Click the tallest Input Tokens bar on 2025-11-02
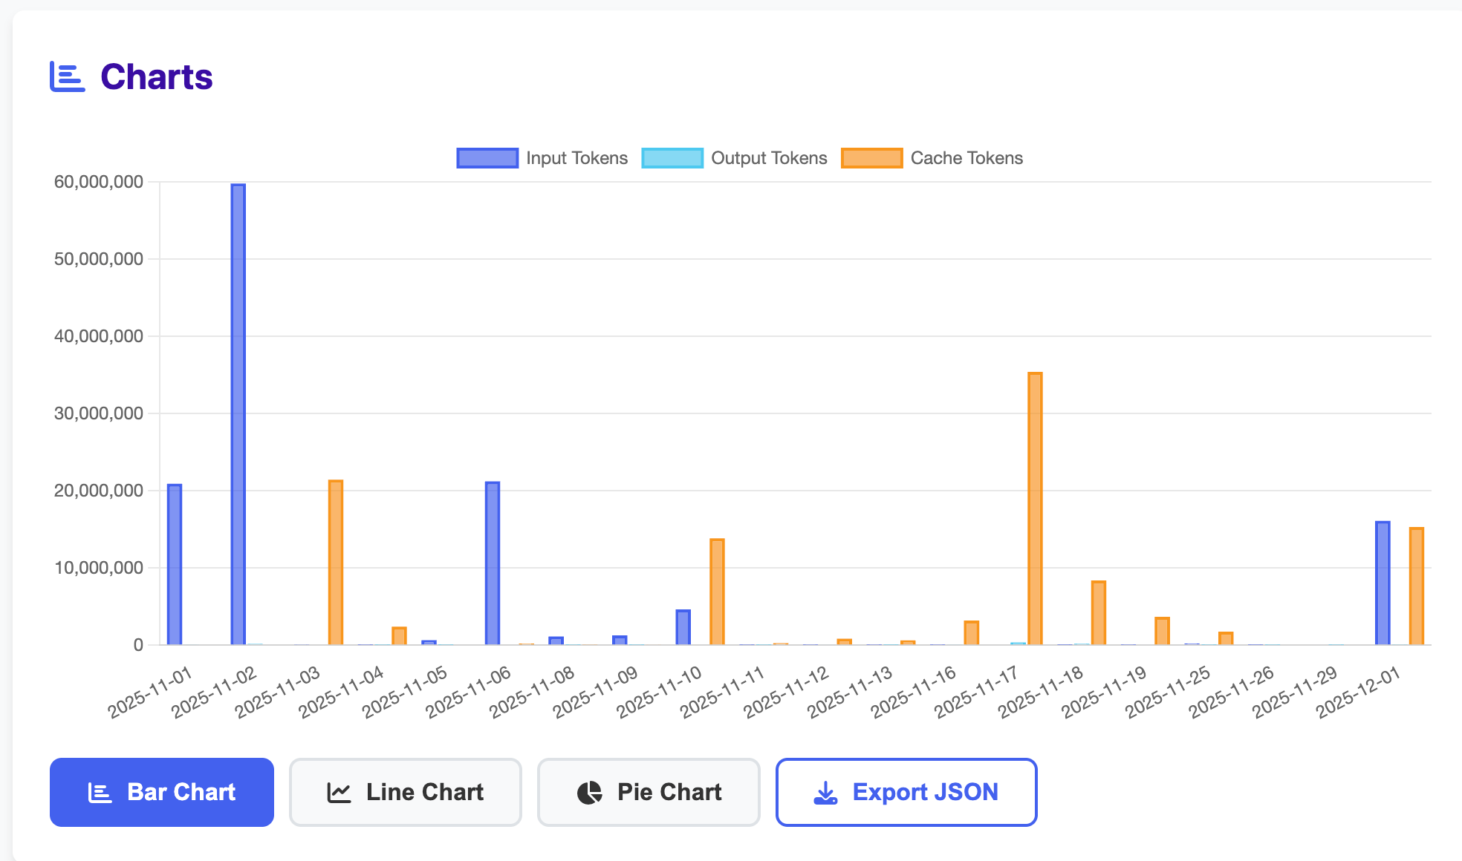The width and height of the screenshot is (1462, 861). coord(238,414)
